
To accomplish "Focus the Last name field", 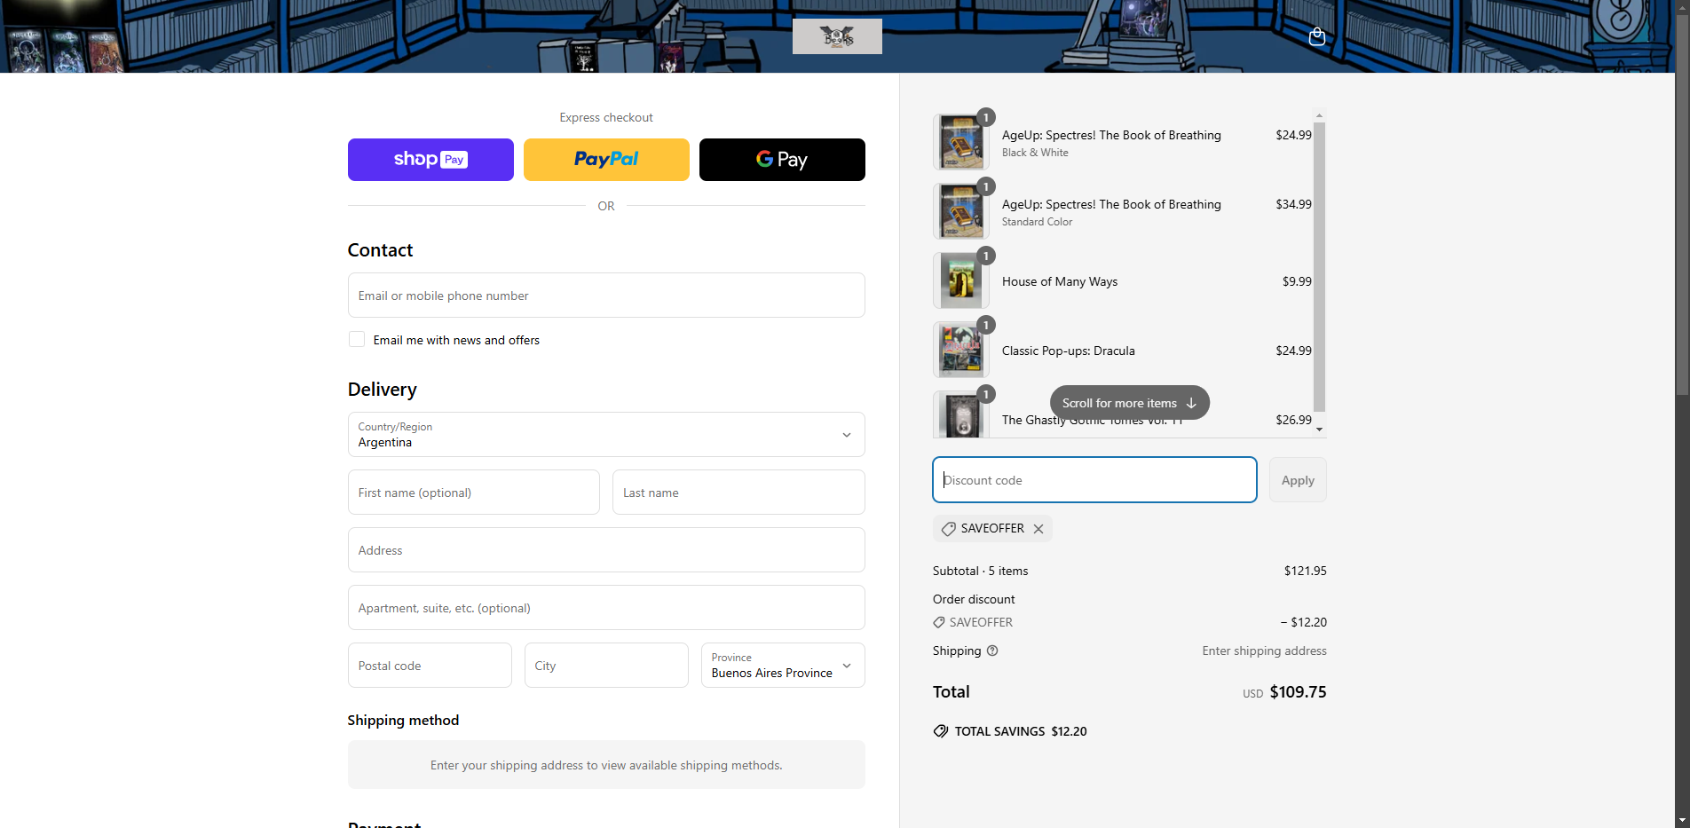I will 738,493.
